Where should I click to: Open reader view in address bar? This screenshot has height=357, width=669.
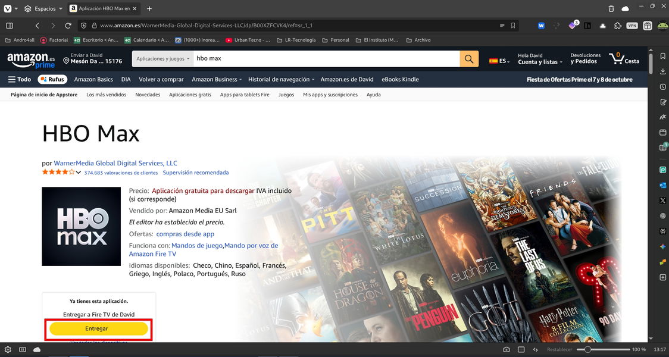502,26
